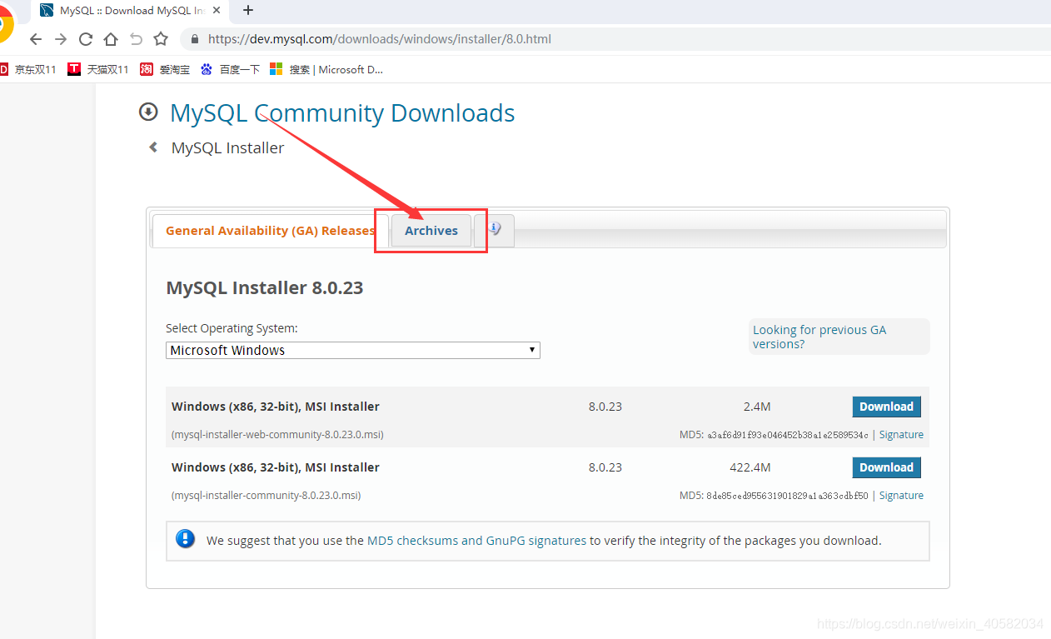Click the mysql-installer-community-8.0.23.0.msi filename

[x=266, y=495]
